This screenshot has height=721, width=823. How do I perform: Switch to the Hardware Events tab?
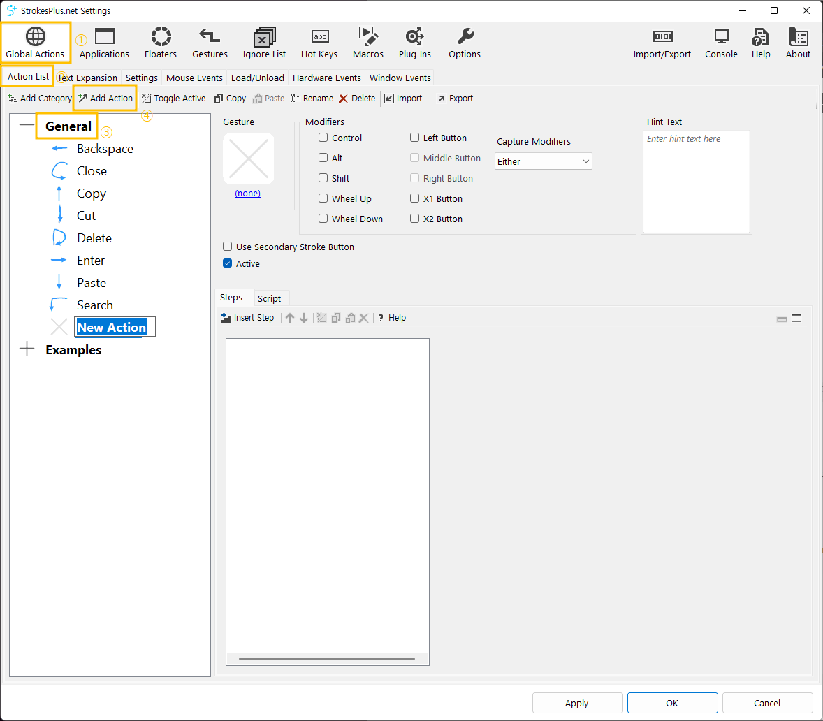click(327, 78)
